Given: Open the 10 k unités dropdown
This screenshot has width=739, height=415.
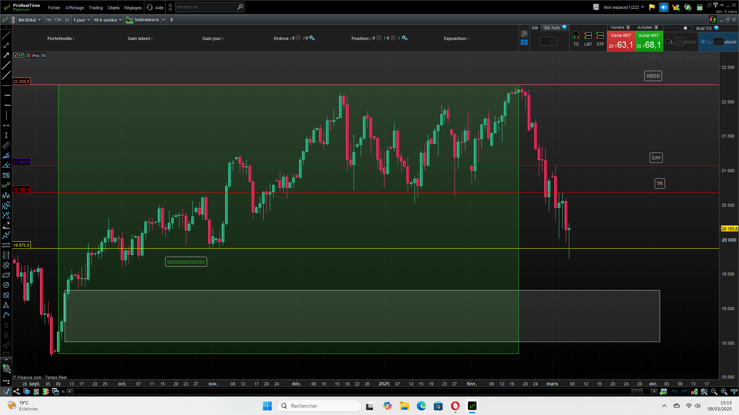Looking at the screenshot, I should (108, 20).
